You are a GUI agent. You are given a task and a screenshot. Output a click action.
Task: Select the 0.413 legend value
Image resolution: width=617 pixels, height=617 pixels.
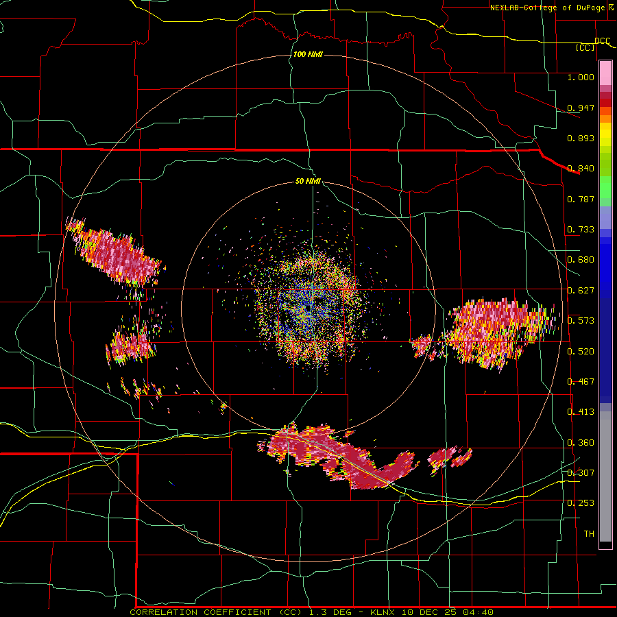[x=581, y=412]
